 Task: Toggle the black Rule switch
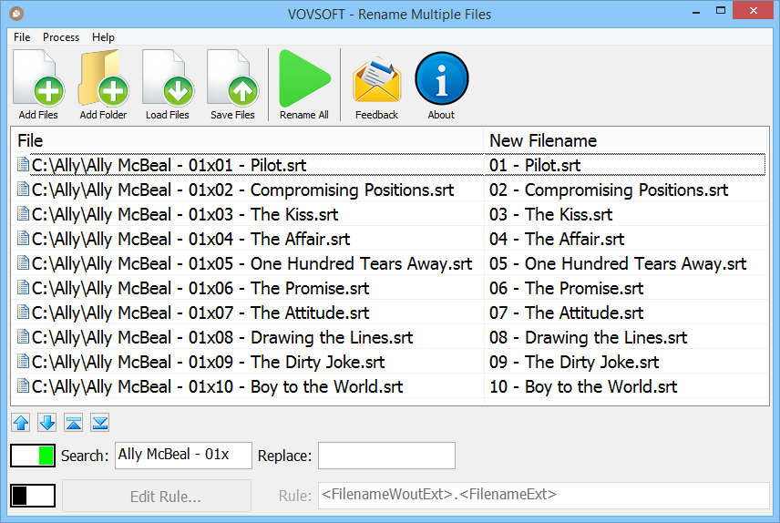(x=33, y=496)
